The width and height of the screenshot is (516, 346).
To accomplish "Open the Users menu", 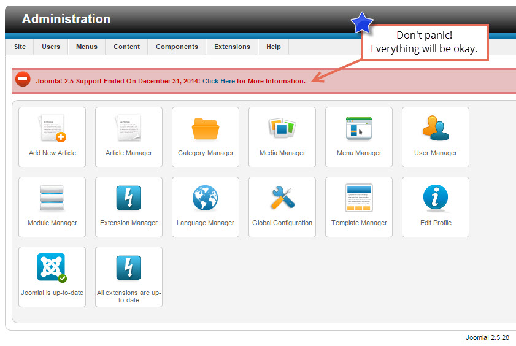I will [51, 47].
